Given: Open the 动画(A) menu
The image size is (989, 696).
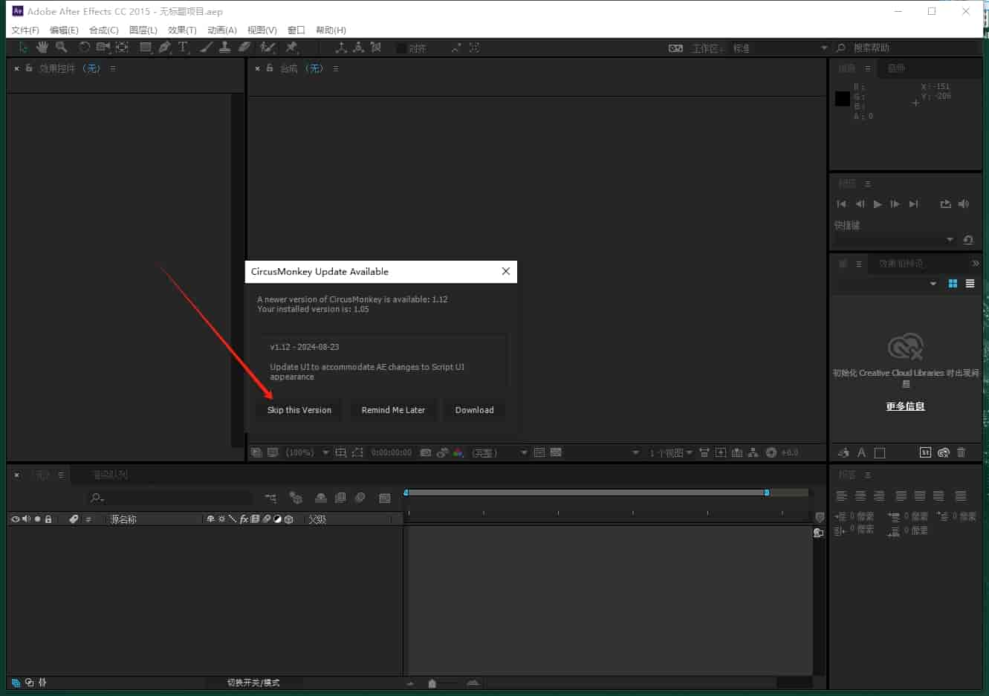Looking at the screenshot, I should tap(222, 30).
